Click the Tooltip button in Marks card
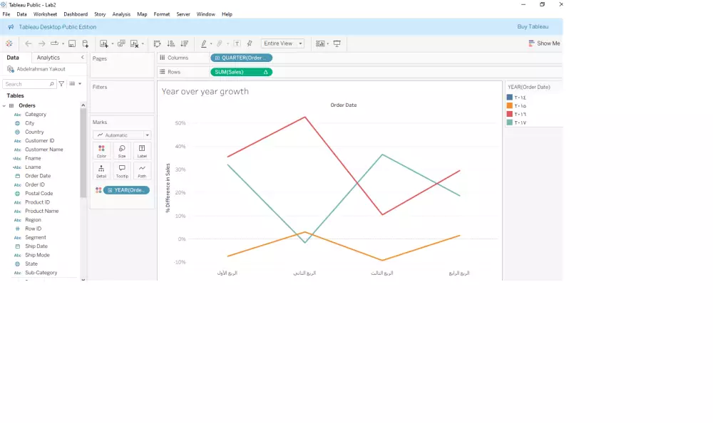The height and width of the screenshot is (423, 713). (122, 172)
